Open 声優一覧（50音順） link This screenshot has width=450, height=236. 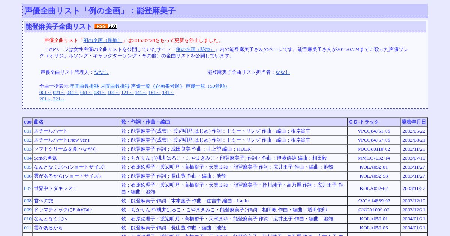[x=207, y=86]
